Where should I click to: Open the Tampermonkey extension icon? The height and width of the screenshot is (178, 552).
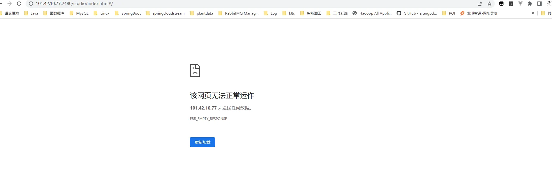click(x=501, y=4)
